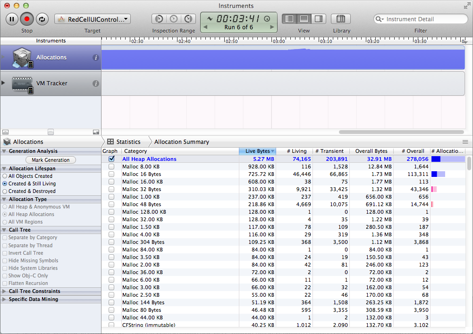Click Allocations instrument track disclosure triangle
The image size is (473, 334).
click(3, 57)
